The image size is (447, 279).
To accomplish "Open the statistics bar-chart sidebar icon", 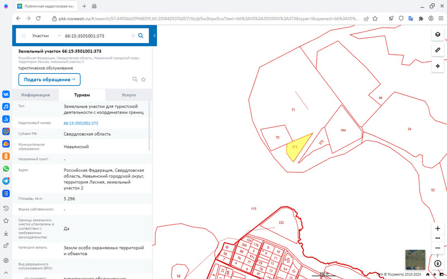I will [x=6, y=119].
